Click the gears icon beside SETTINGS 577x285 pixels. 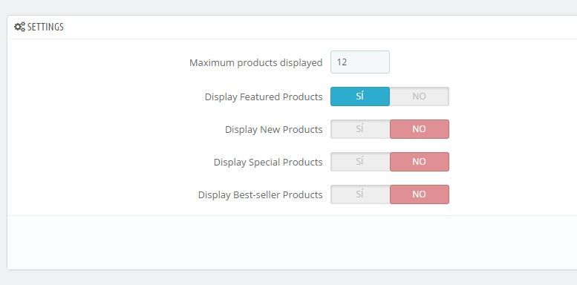[19, 27]
